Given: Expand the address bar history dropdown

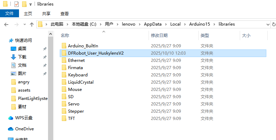Looking at the screenshot, I should (x=268, y=25).
